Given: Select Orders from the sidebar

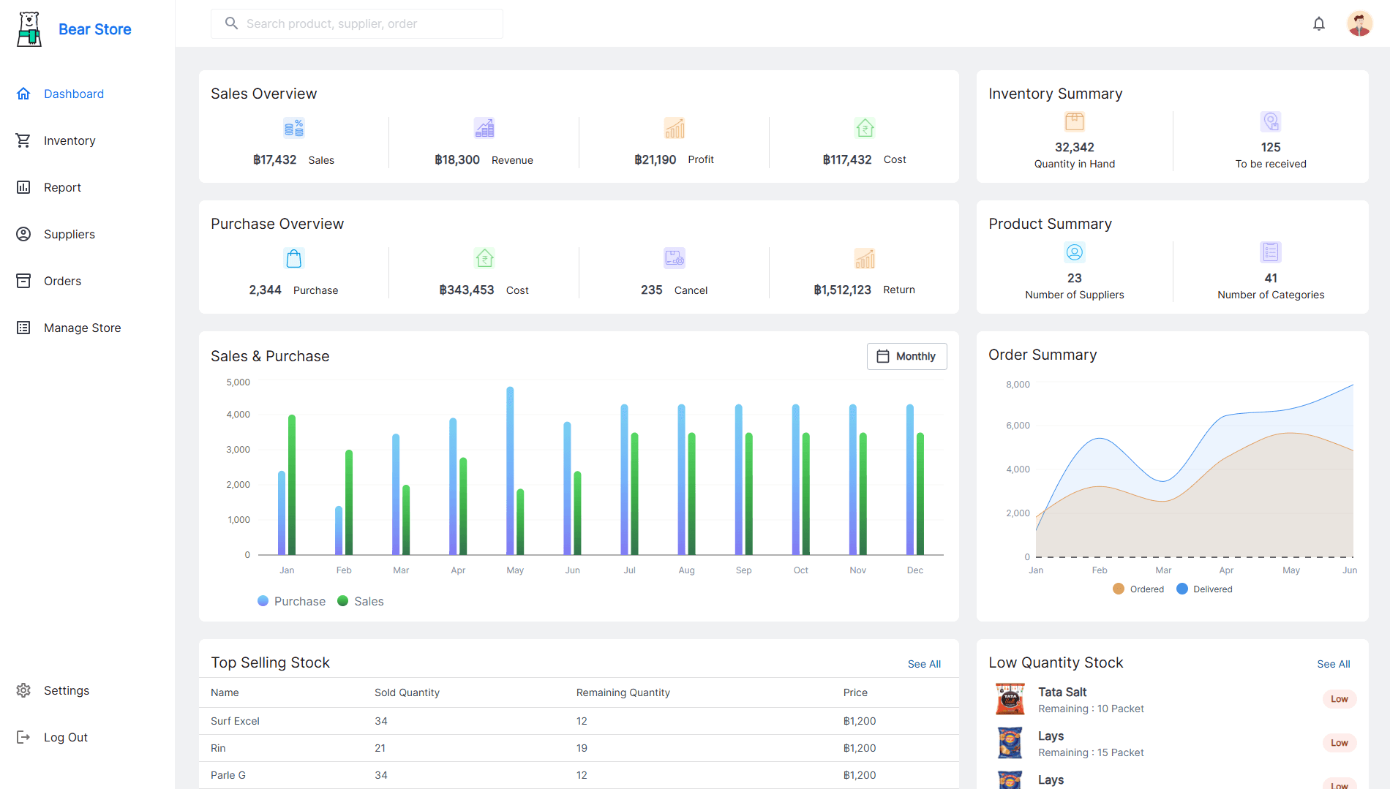Looking at the screenshot, I should coord(62,281).
